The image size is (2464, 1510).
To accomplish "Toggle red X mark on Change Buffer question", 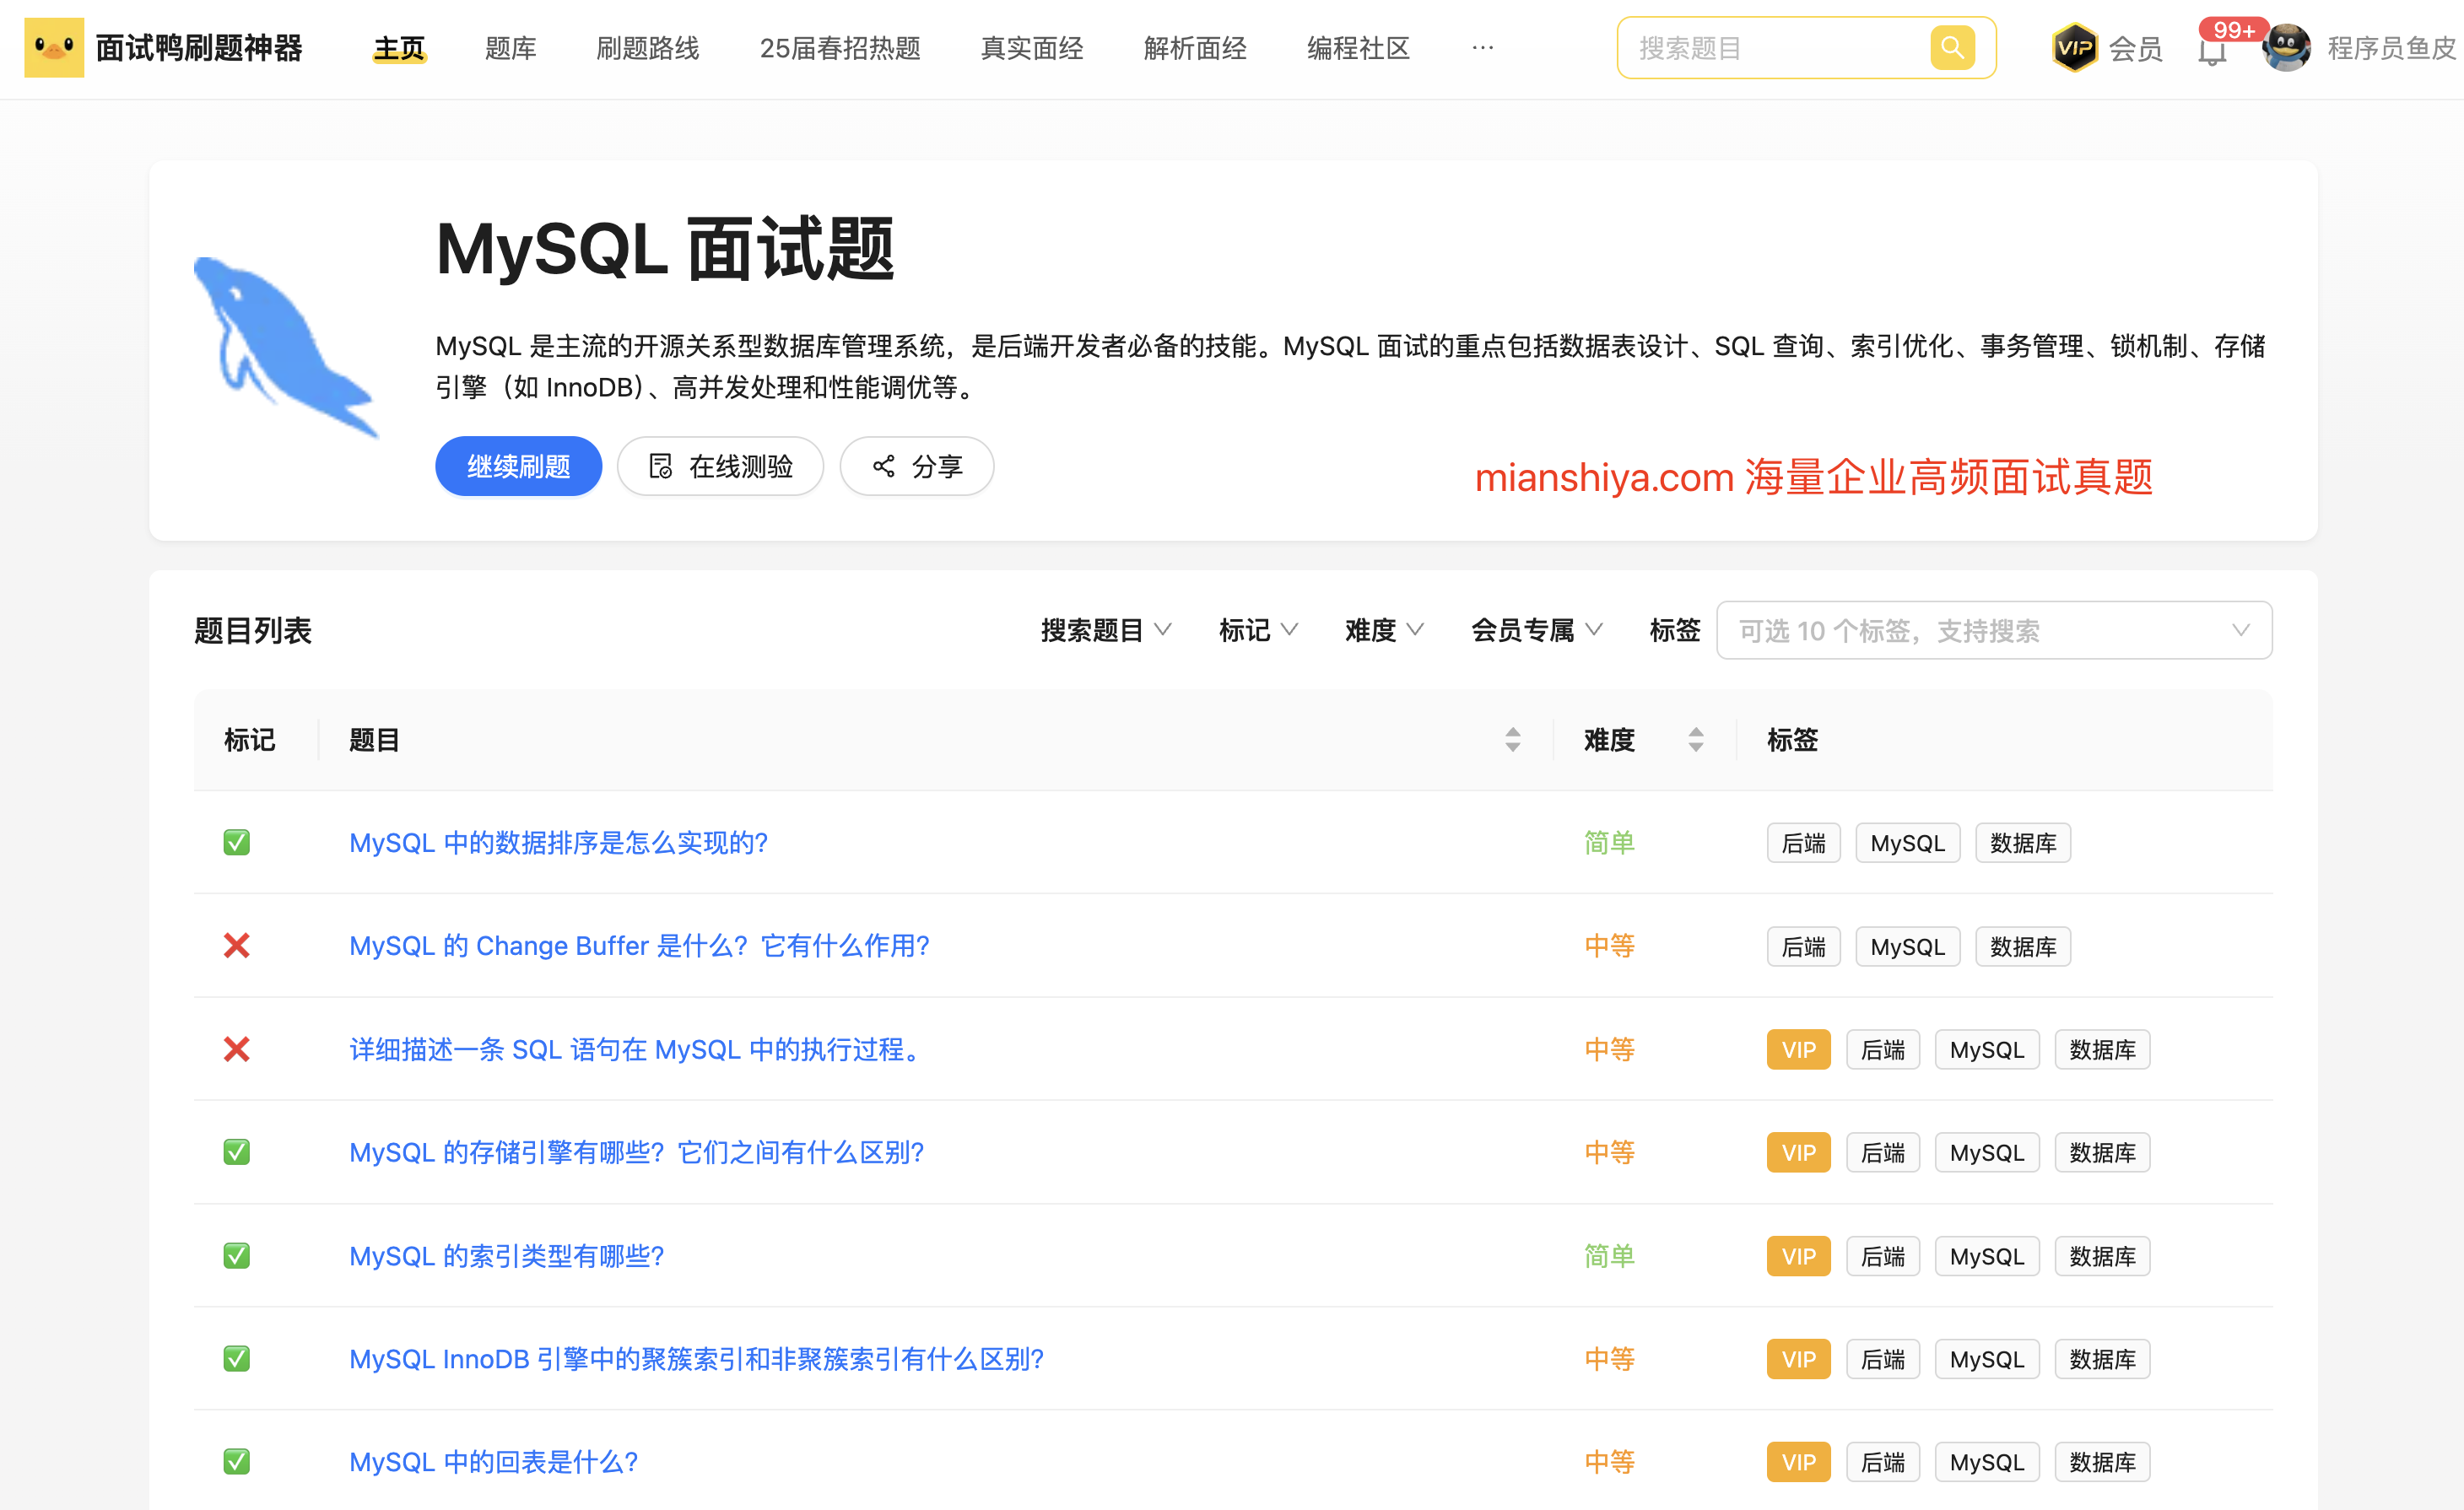I will coord(236,946).
